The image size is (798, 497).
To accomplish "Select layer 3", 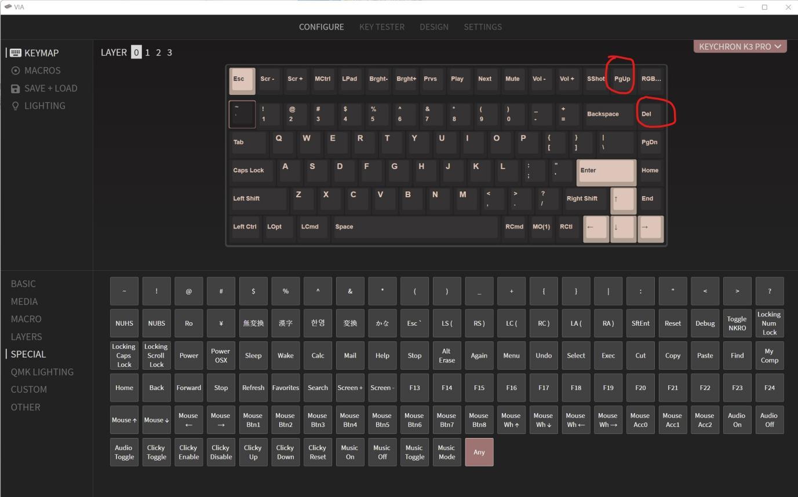I will click(169, 52).
